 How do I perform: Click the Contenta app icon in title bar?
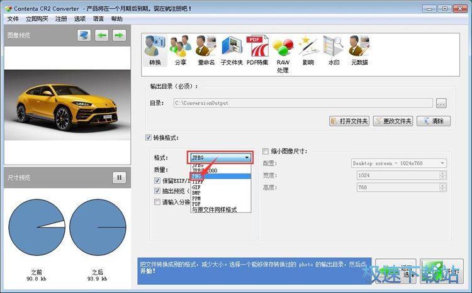(8, 9)
